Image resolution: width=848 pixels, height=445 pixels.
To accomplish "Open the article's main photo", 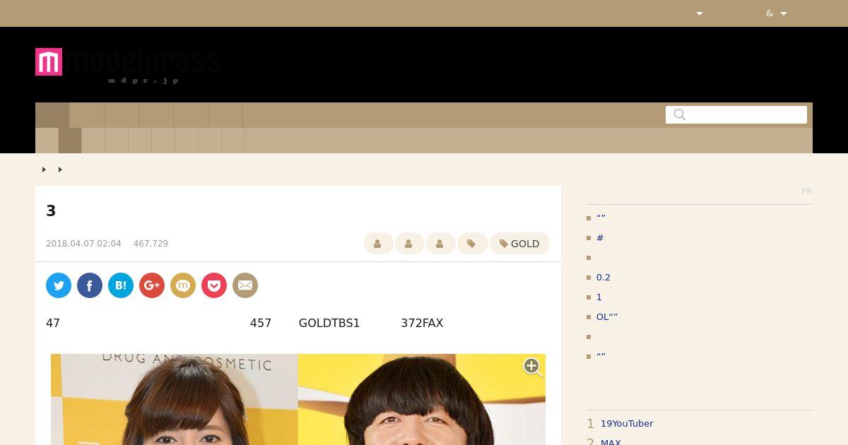I will click(x=298, y=399).
